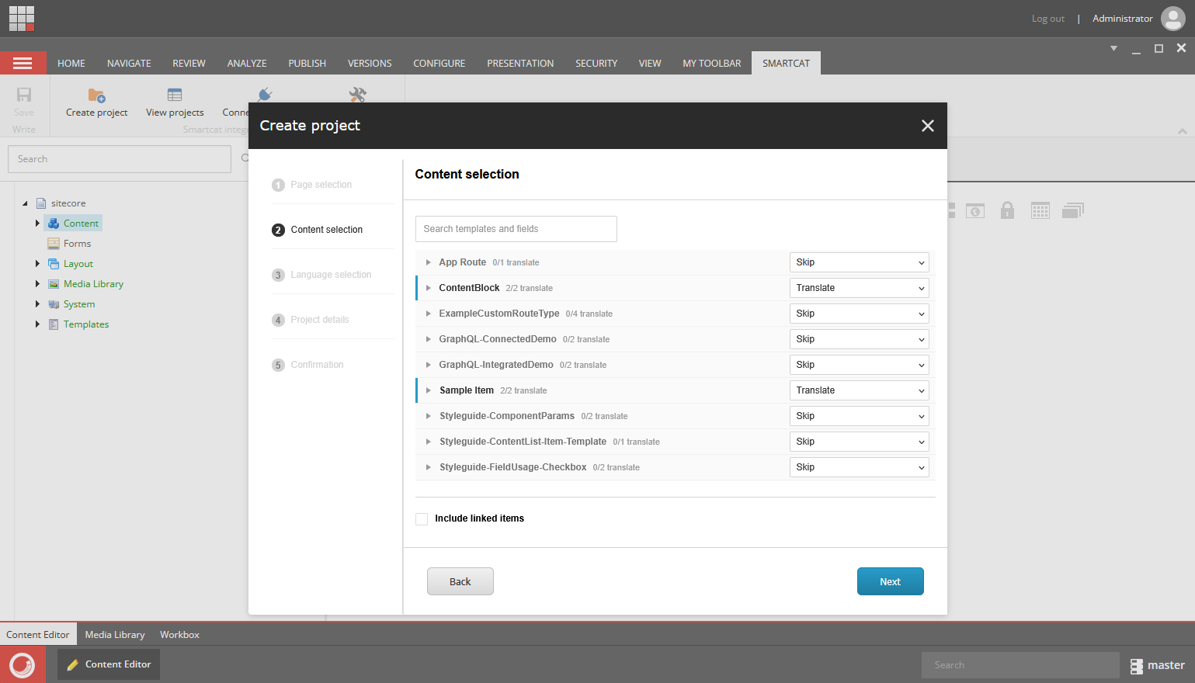Expand the ContentBlock template row
This screenshot has width=1195, height=683.
click(428, 288)
